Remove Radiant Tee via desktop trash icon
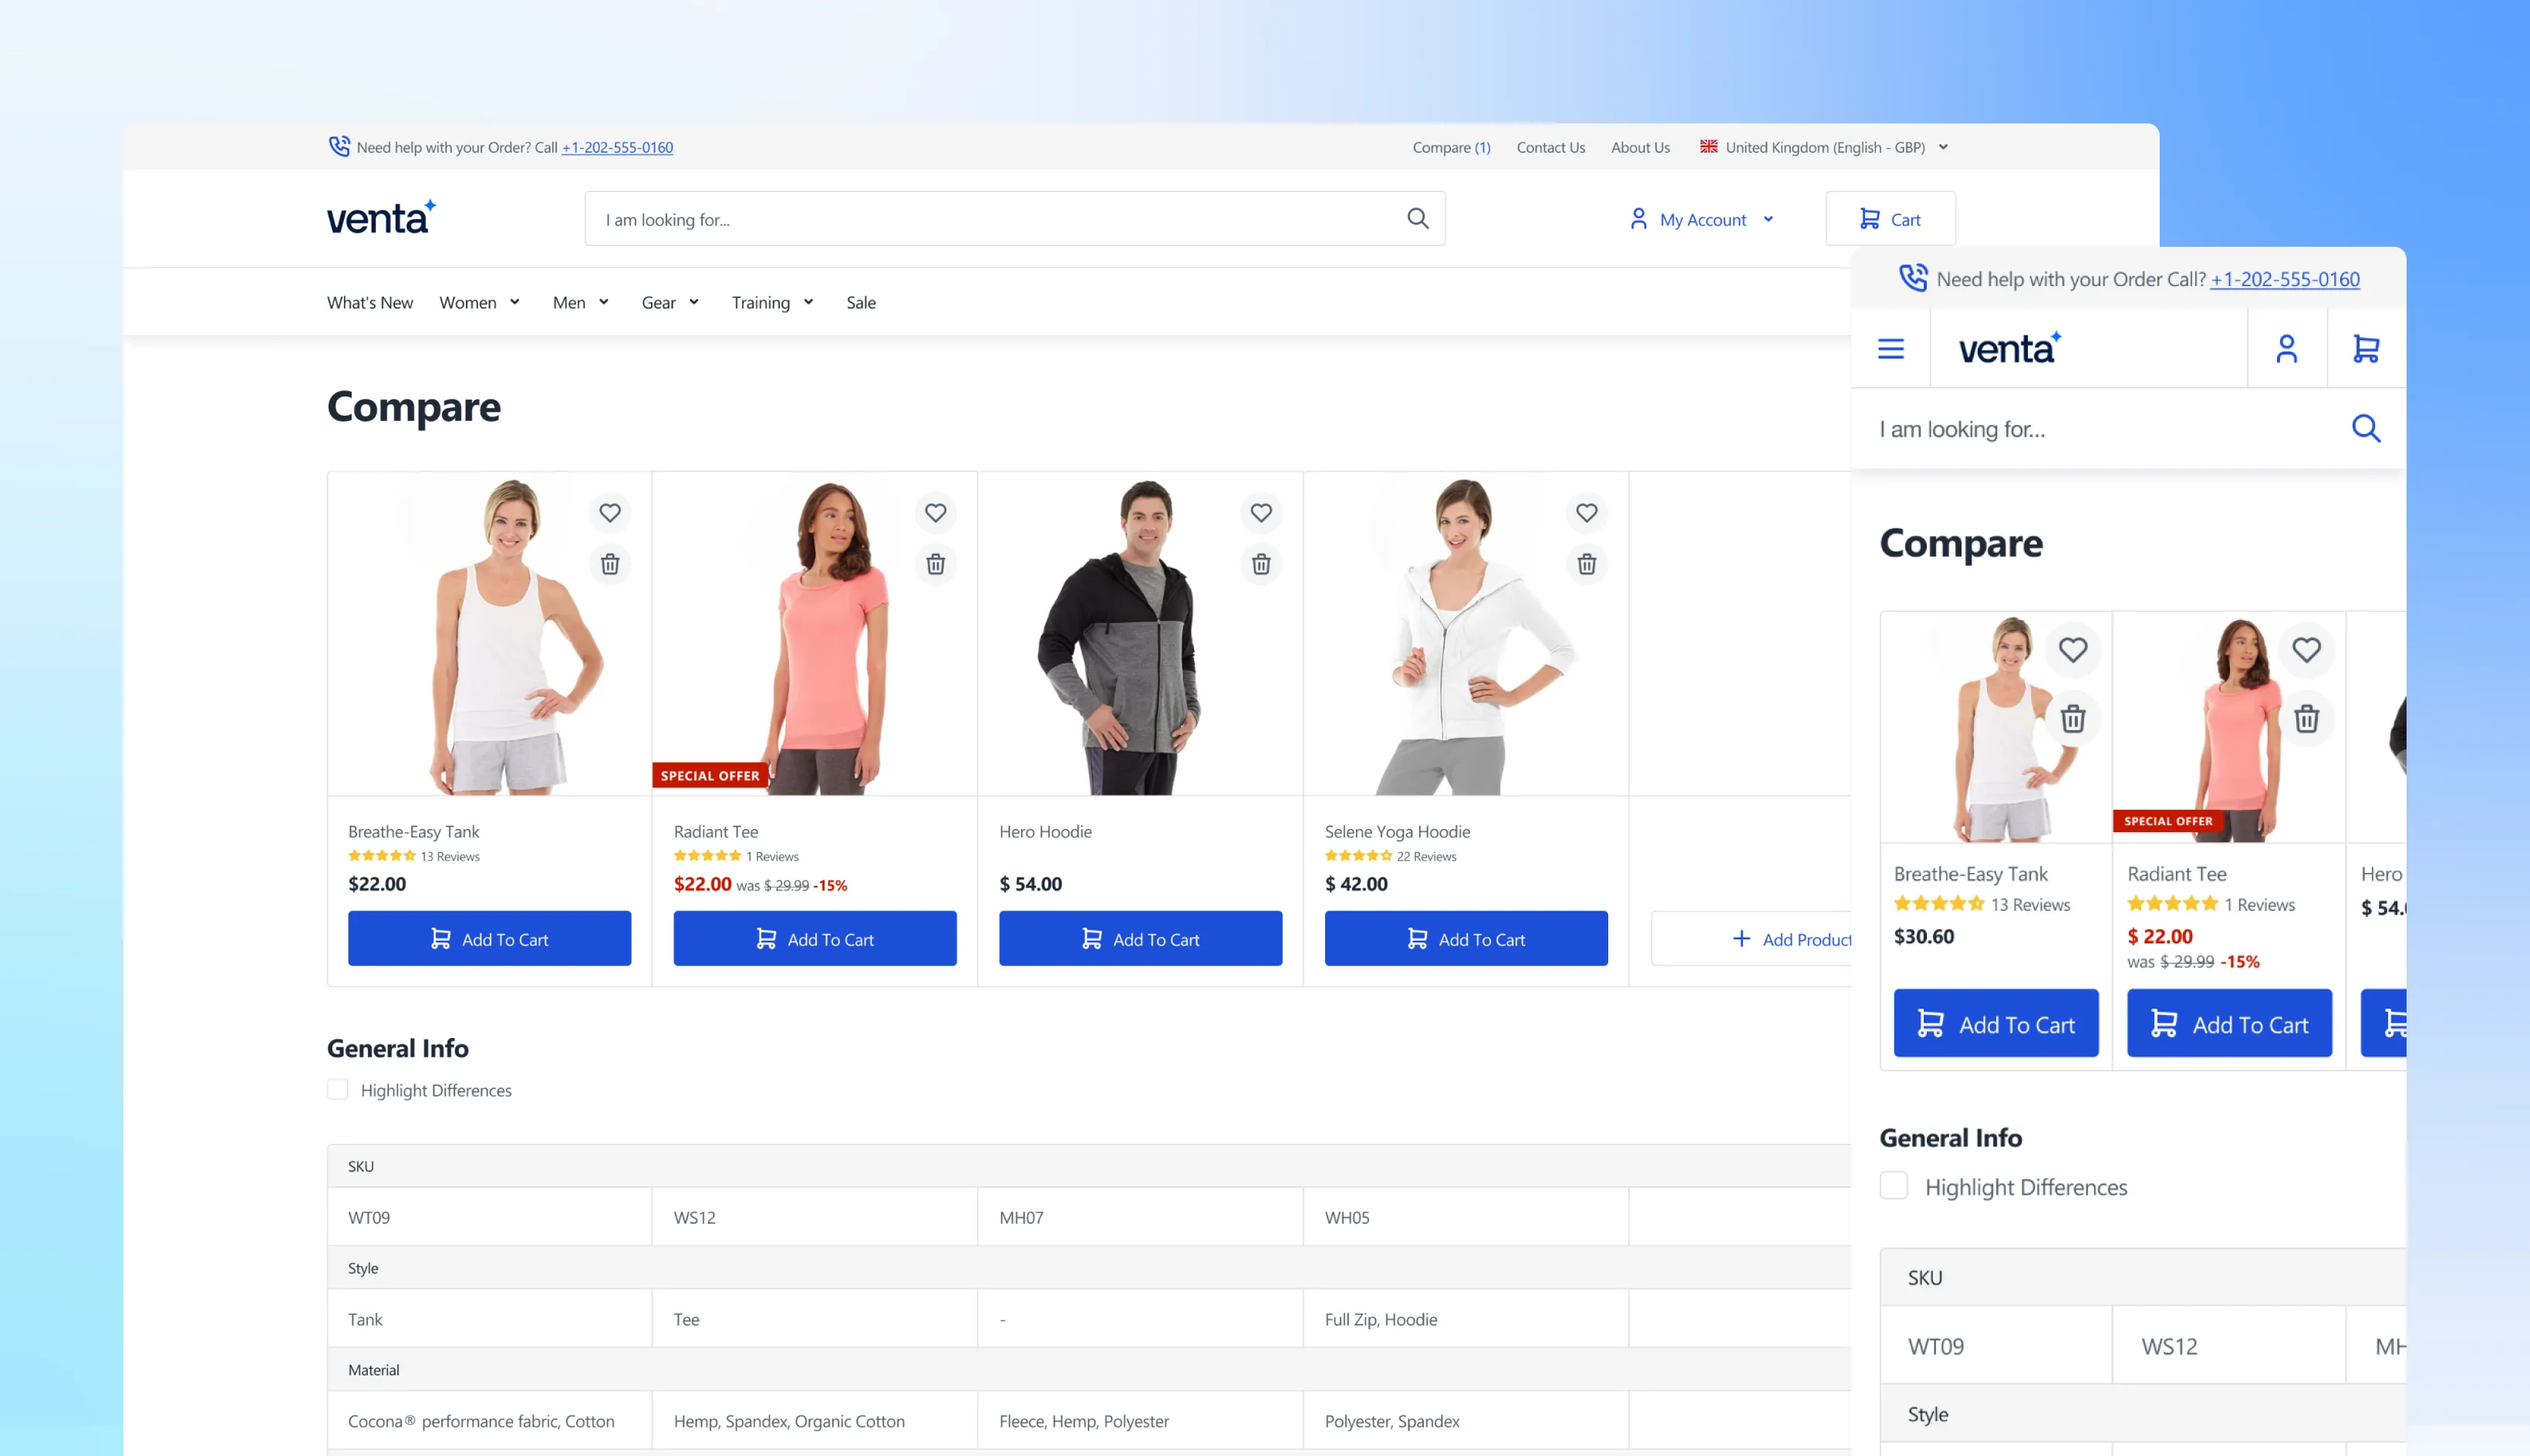The image size is (2530, 1456). (x=935, y=564)
